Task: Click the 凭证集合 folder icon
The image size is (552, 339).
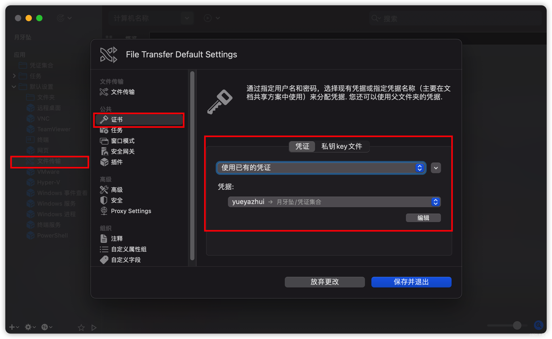Action: (23, 65)
